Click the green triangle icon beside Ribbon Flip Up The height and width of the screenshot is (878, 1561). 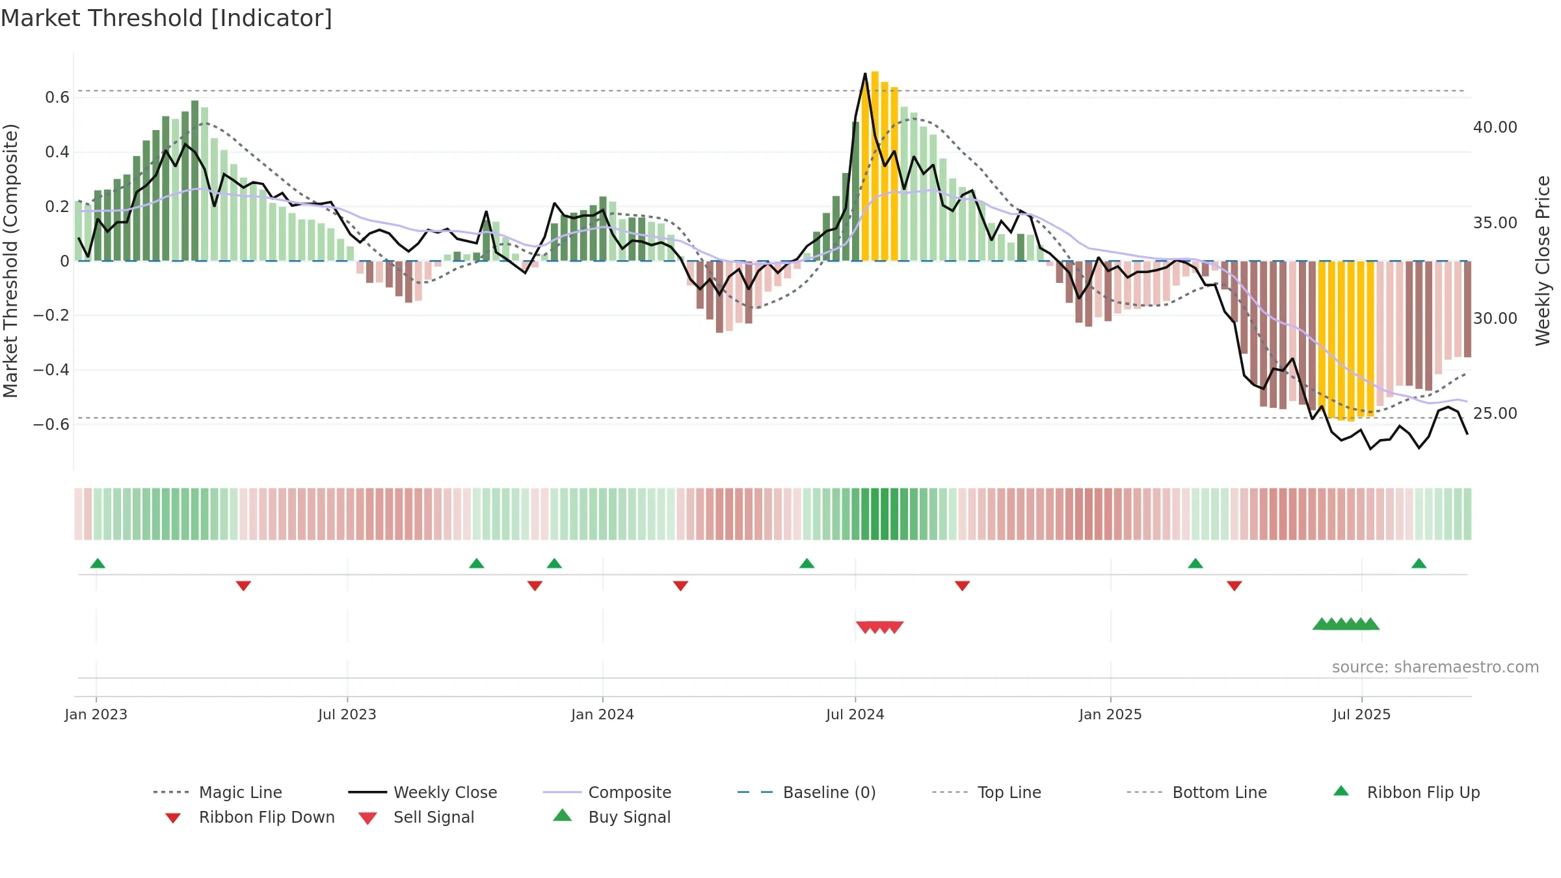coord(1341,791)
